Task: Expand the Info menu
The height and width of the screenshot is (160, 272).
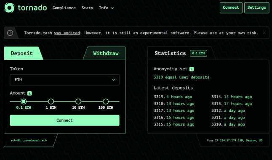Action: pyautogui.click(x=107, y=8)
